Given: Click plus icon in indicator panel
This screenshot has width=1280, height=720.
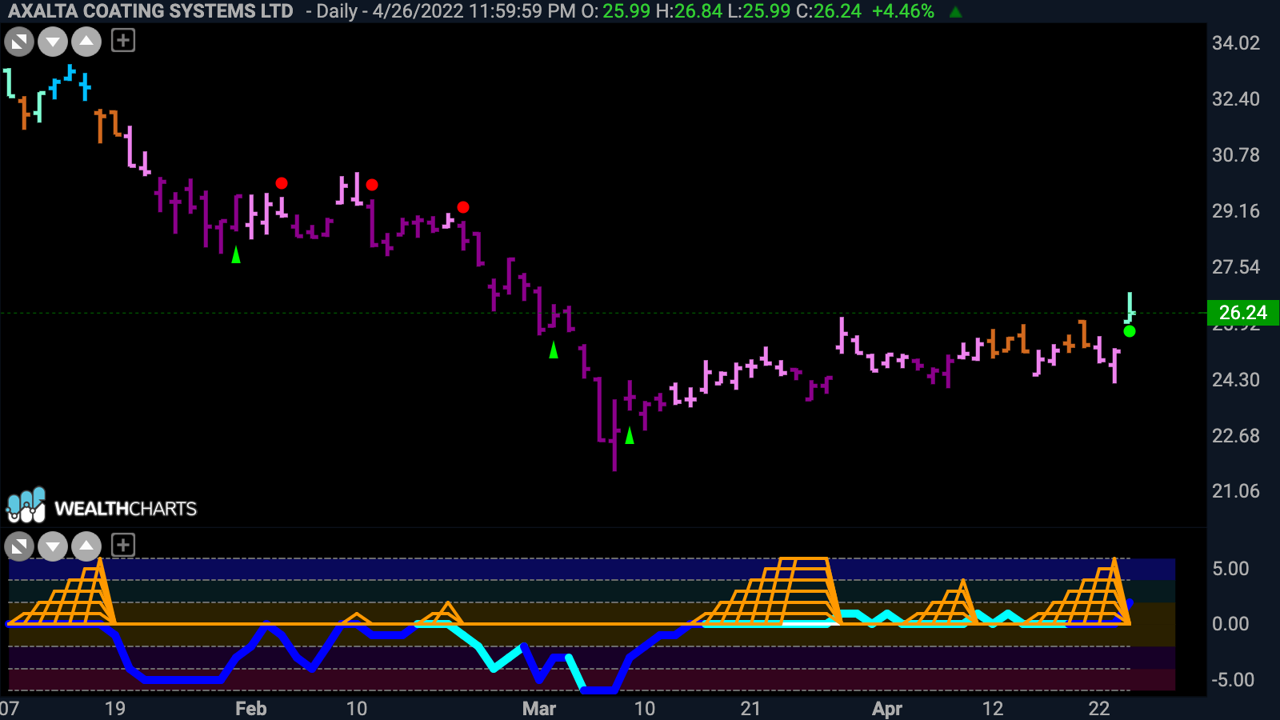Looking at the screenshot, I should [x=123, y=546].
